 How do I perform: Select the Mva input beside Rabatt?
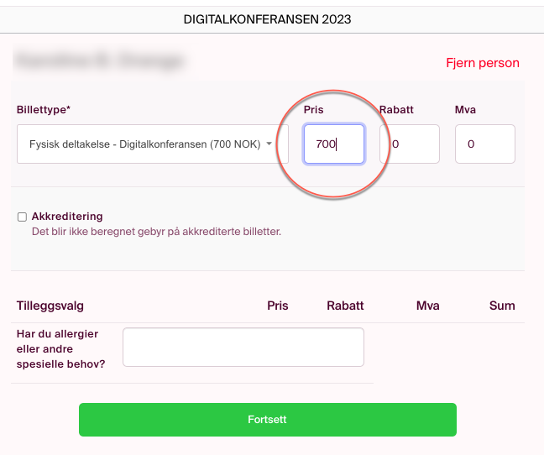485,144
